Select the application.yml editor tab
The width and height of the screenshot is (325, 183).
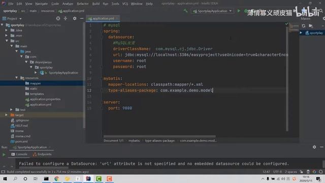[103, 18]
